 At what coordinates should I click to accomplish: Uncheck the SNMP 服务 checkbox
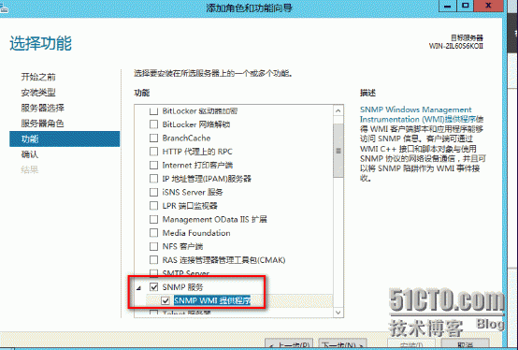point(153,287)
